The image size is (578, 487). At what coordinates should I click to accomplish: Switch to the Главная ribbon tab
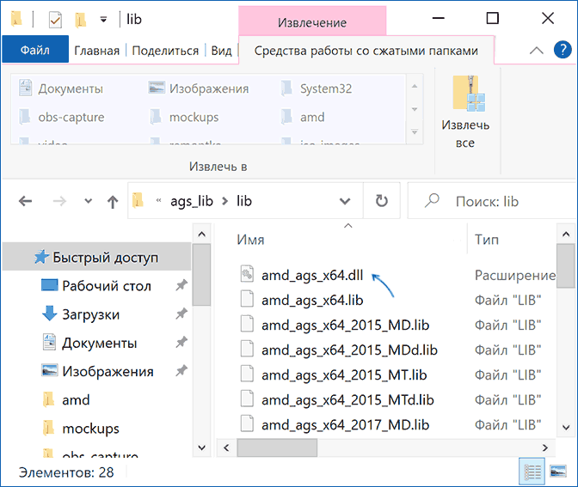pos(96,51)
